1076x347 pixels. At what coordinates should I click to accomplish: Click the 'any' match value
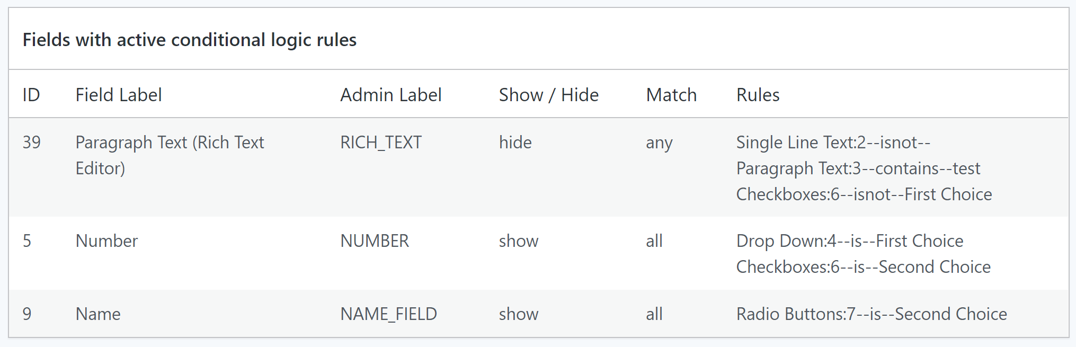point(659,143)
